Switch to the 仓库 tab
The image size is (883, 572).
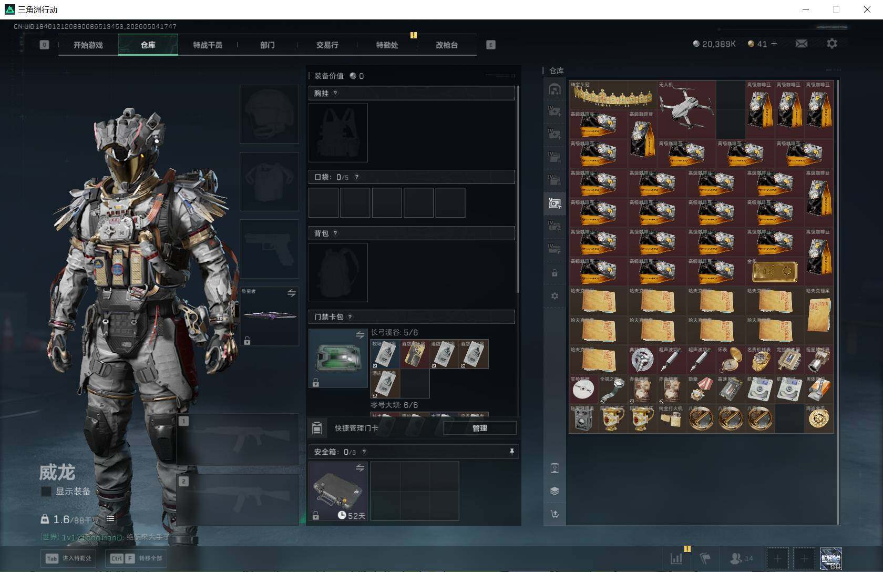[x=148, y=45]
